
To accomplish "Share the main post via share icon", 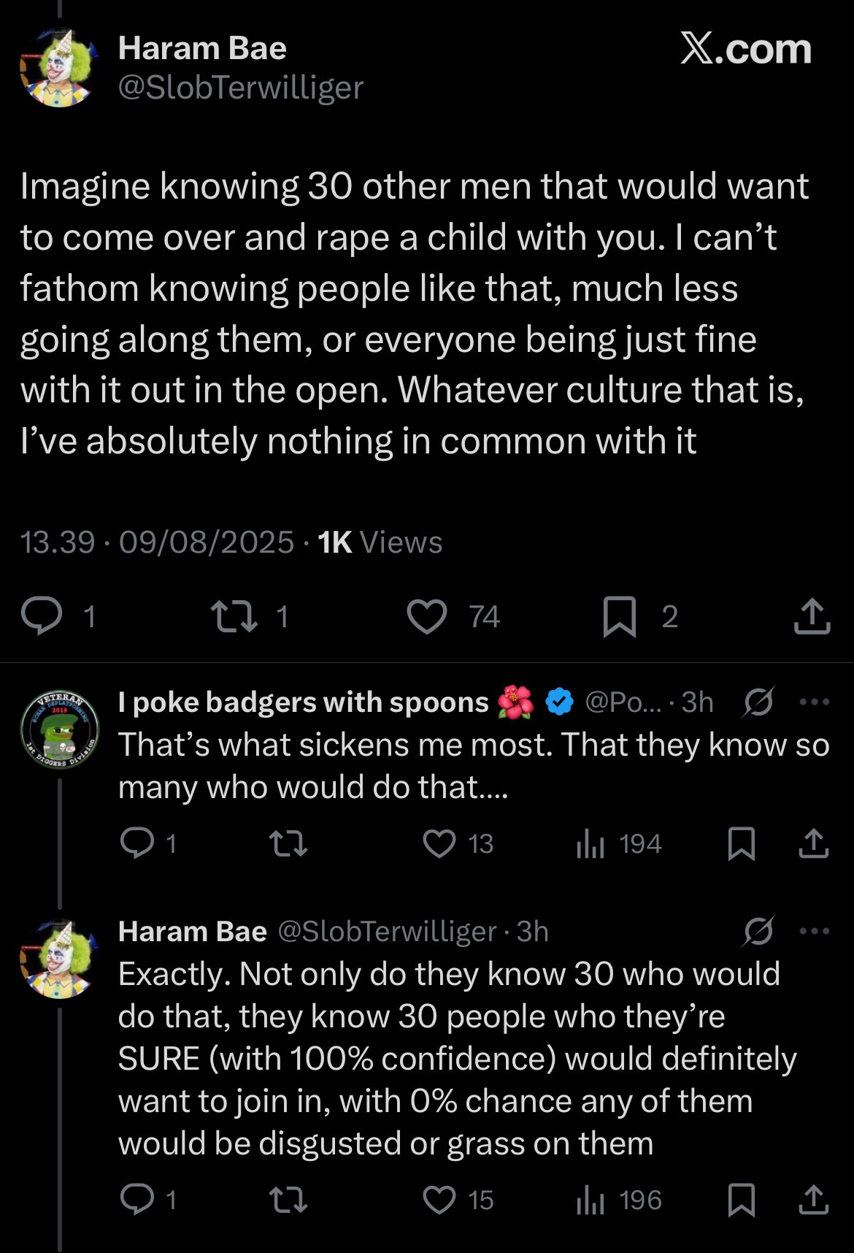I will [x=812, y=616].
